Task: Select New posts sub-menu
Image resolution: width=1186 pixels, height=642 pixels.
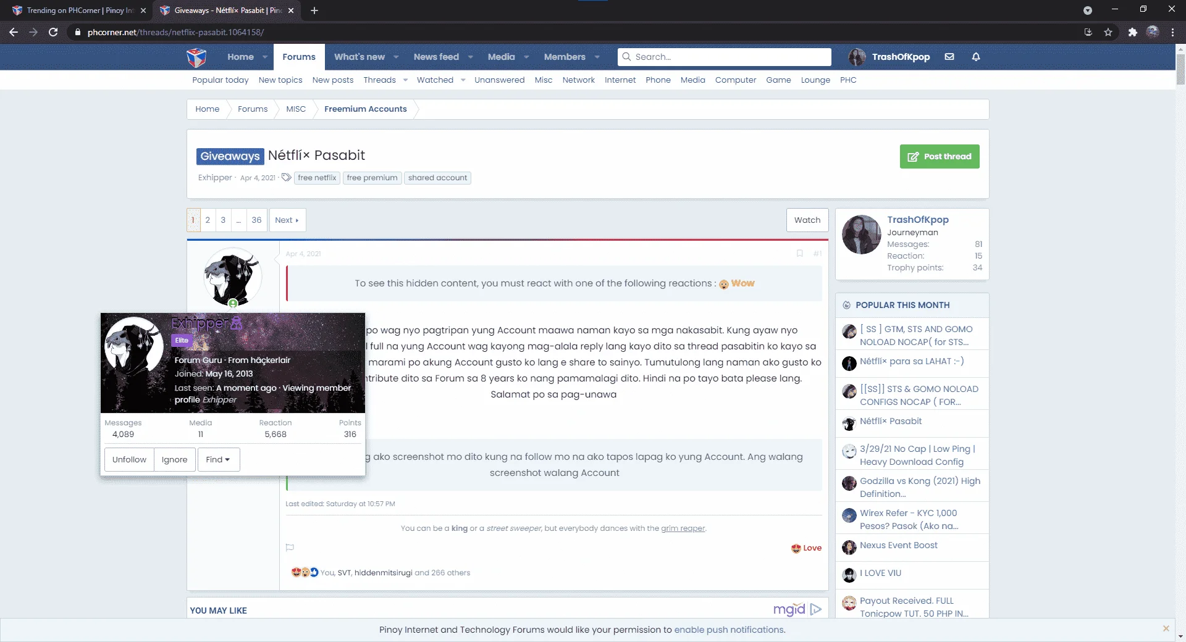Action: (333, 80)
